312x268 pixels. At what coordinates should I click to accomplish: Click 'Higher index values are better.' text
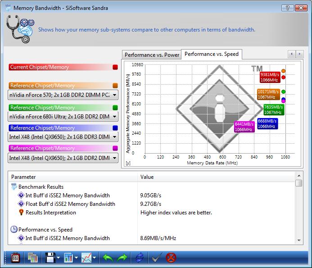(x=176, y=213)
